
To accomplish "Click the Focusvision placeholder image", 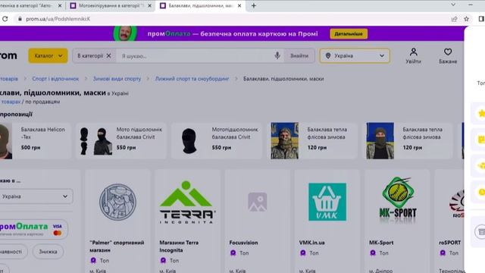I will tap(258, 202).
